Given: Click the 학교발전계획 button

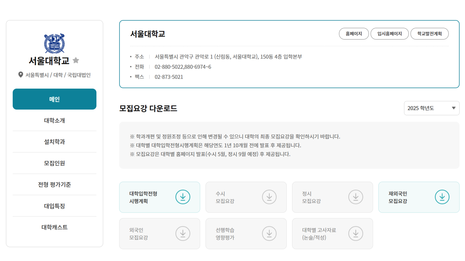Looking at the screenshot, I should click(429, 34).
